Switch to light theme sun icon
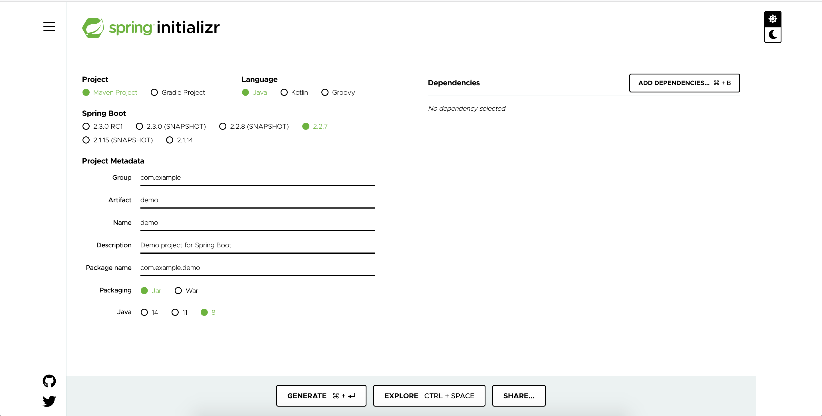 (x=773, y=19)
